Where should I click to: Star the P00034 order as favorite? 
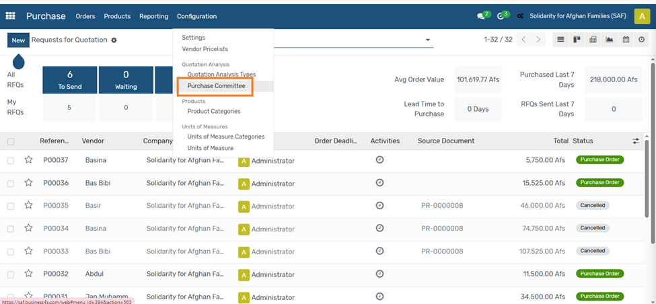tap(28, 228)
